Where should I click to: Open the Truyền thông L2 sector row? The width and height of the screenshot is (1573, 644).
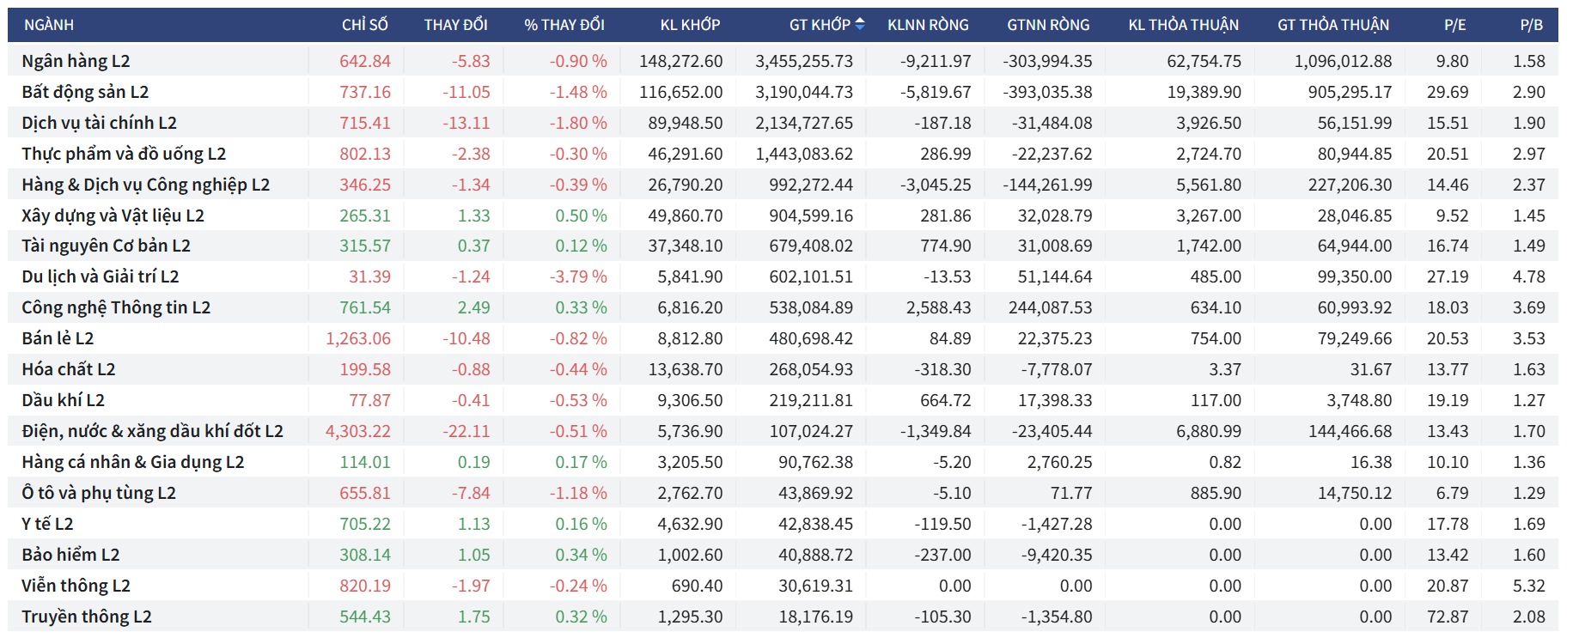pyautogui.click(x=87, y=617)
